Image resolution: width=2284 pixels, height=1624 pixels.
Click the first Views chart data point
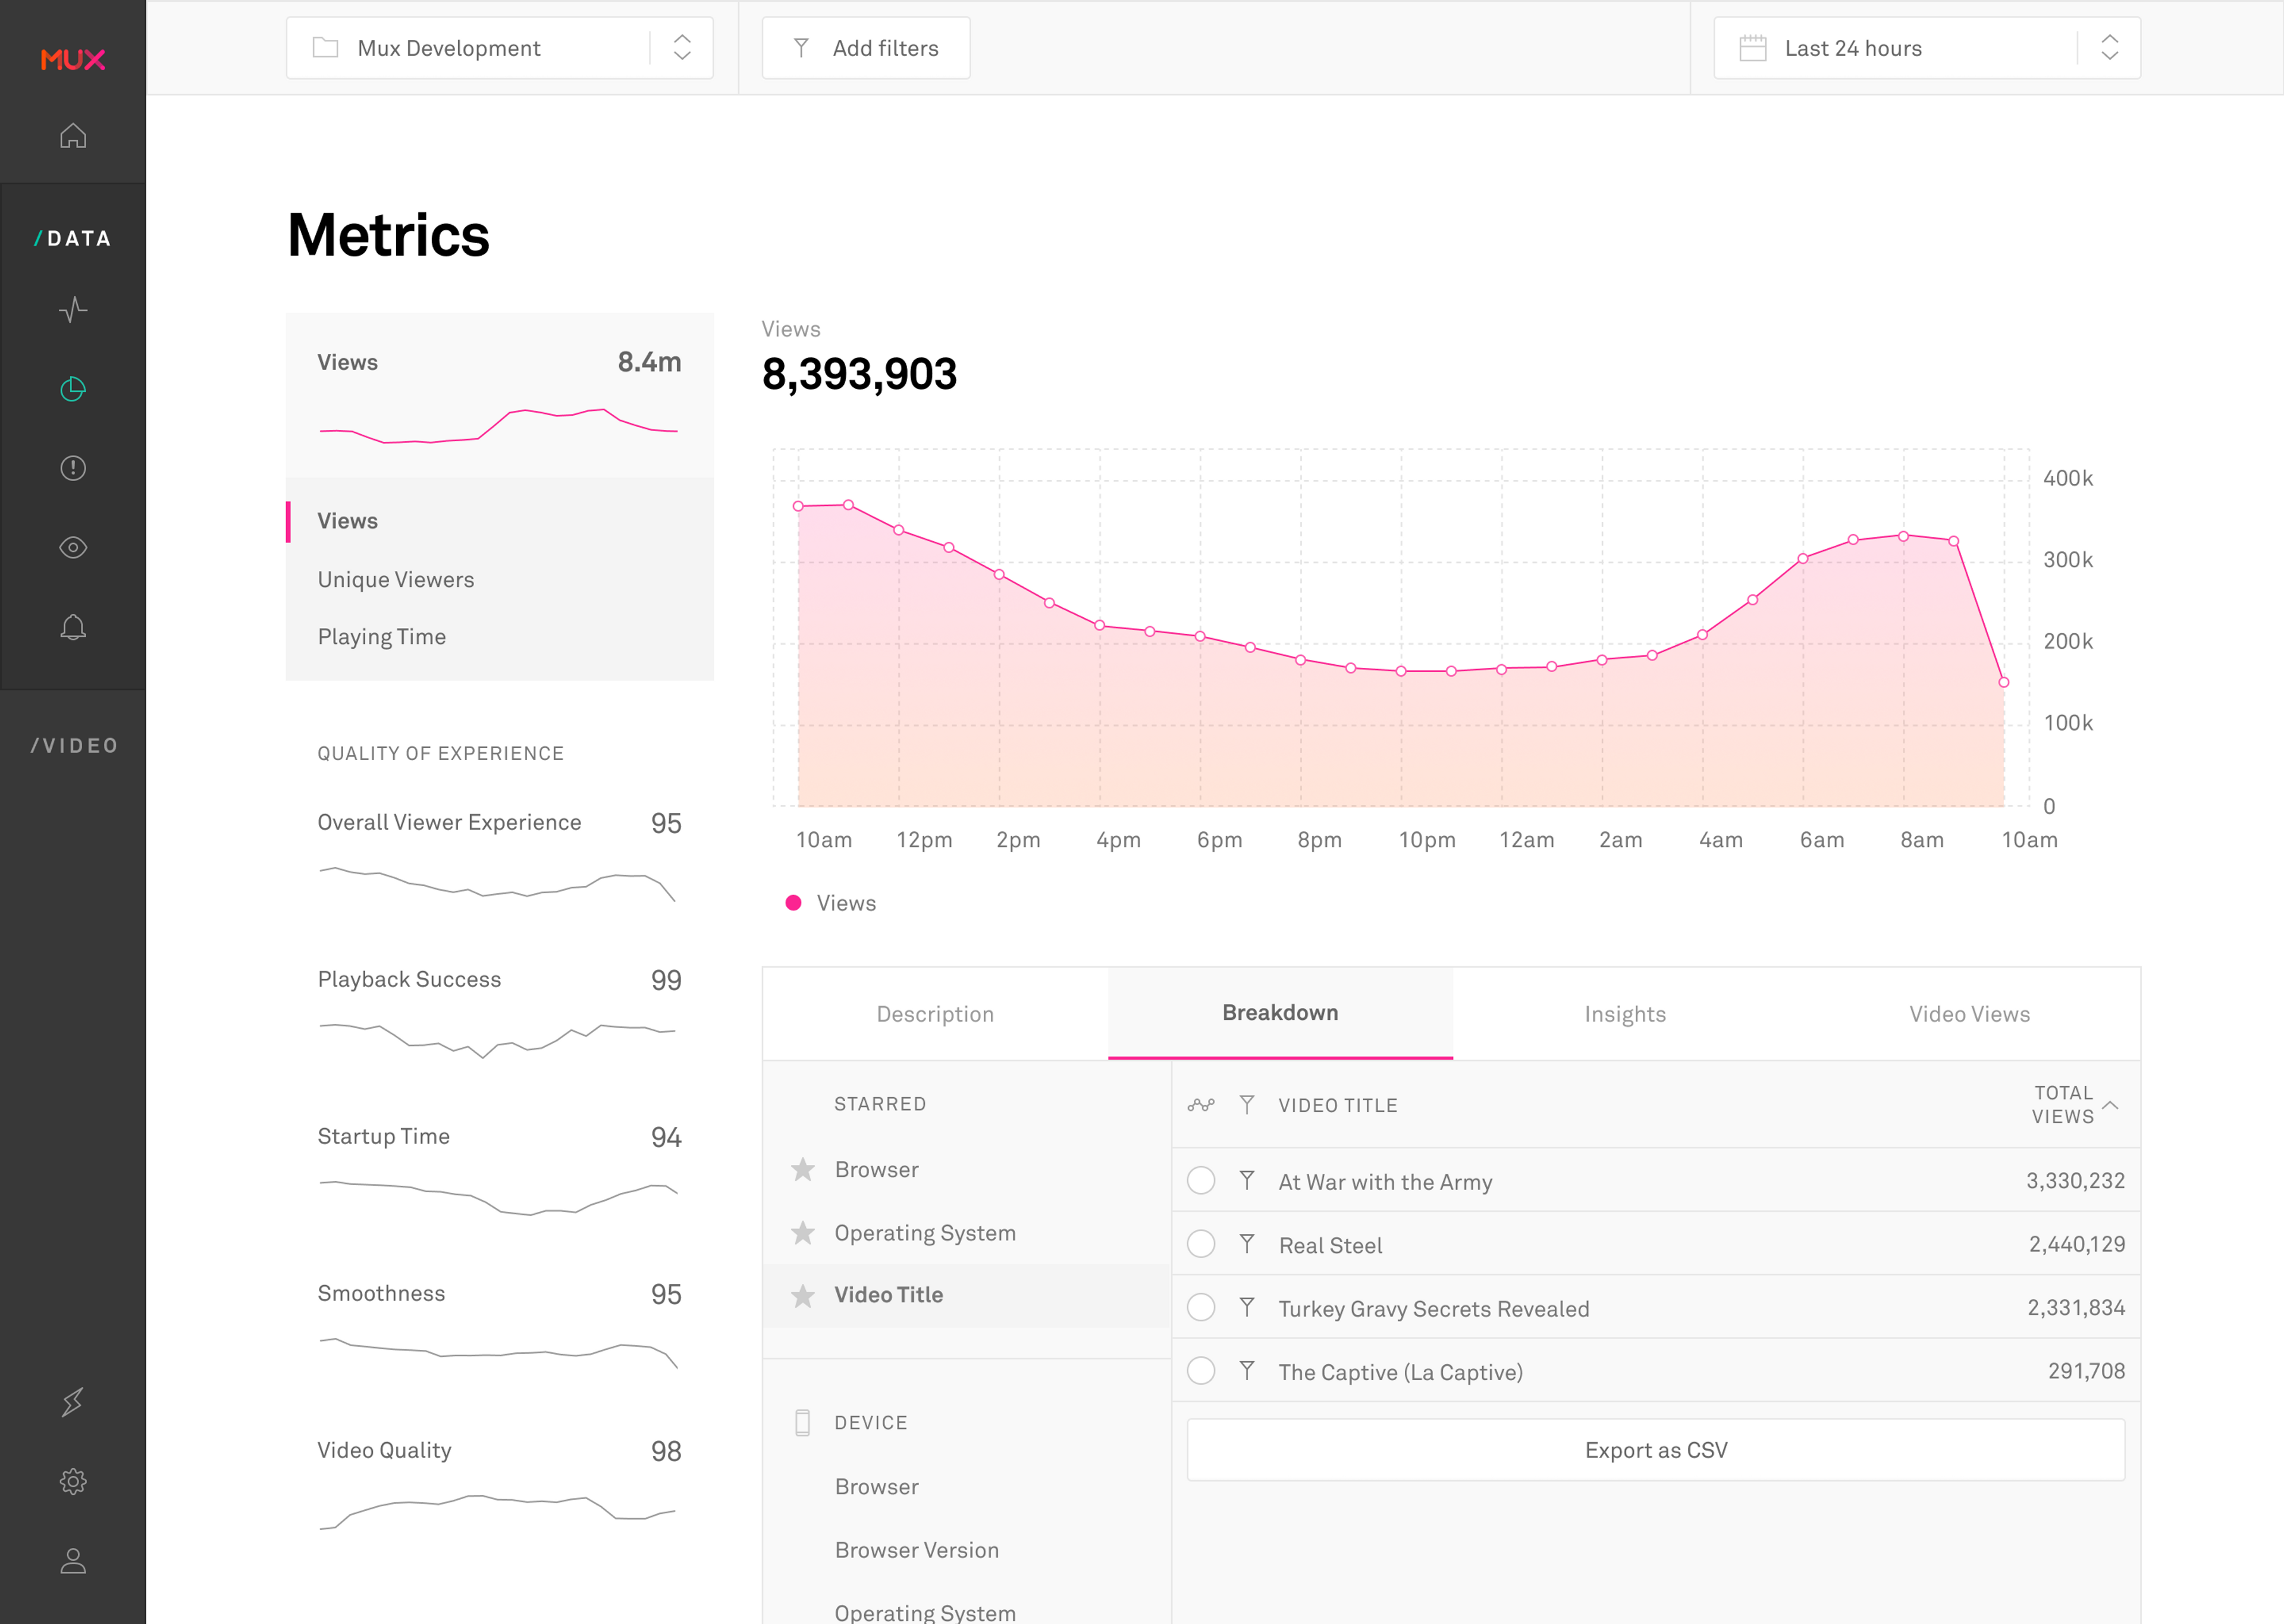[798, 506]
